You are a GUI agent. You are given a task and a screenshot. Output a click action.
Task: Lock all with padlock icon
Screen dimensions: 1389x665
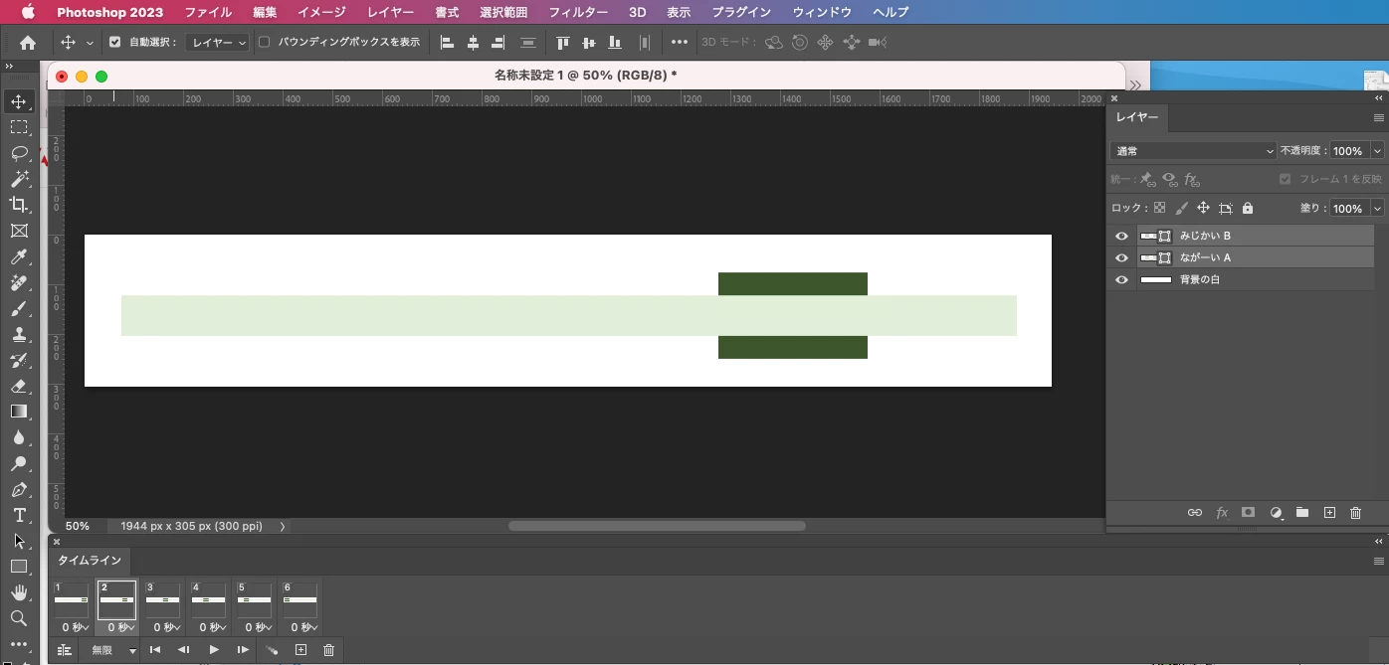1248,209
